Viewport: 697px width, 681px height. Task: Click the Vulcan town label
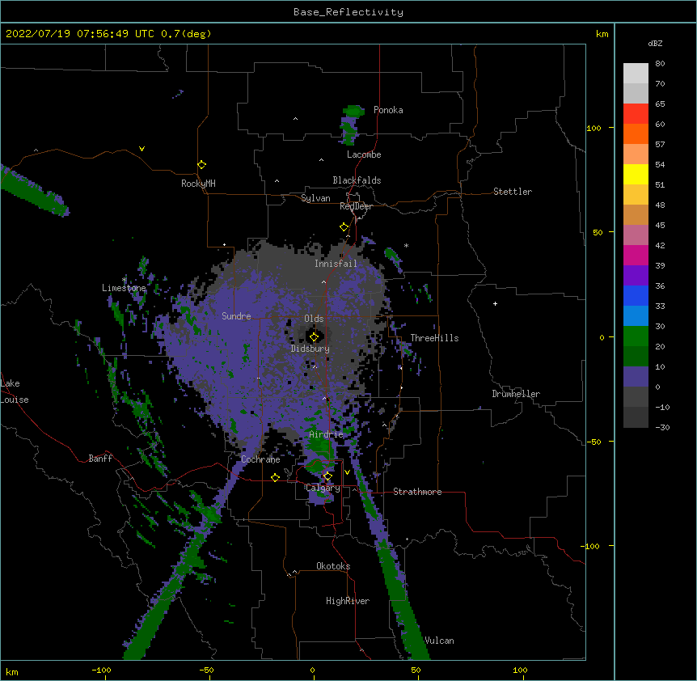coord(439,641)
